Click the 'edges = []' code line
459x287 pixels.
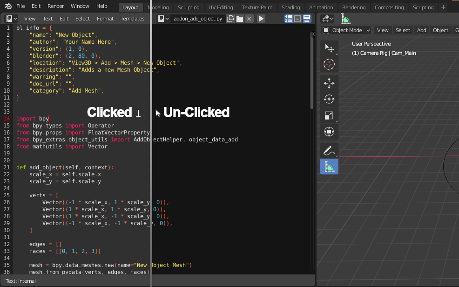point(45,244)
